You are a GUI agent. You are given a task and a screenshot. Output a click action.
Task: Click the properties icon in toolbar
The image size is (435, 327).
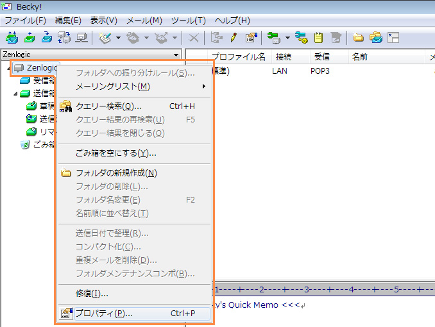(251, 38)
